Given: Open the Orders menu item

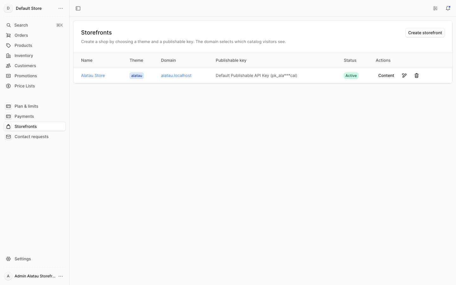Looking at the screenshot, I should 35,35.
